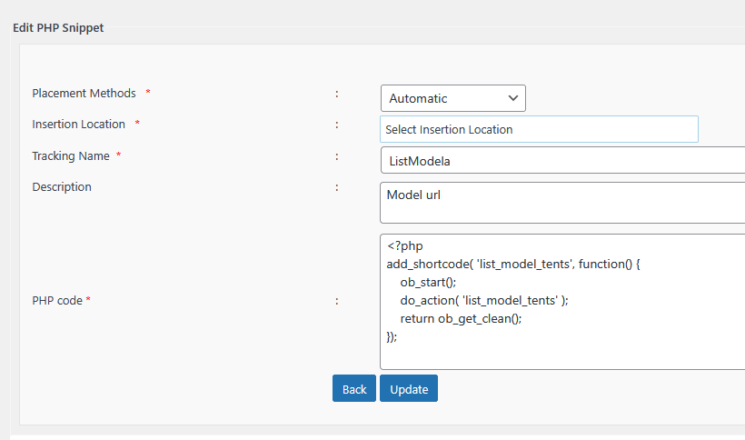This screenshot has width=745, height=440.
Task: Click the red asterisk beside Placement Methods
Action: click(148, 95)
